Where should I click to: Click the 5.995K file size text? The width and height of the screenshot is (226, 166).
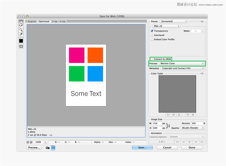click(32, 132)
